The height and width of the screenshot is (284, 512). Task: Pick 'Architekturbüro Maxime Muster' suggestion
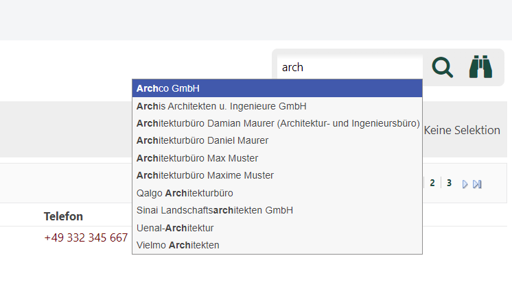[x=205, y=175]
